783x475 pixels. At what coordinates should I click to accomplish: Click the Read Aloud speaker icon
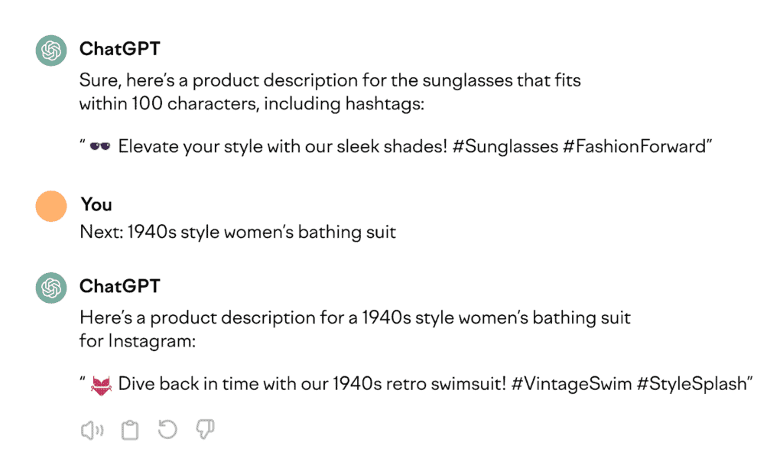coord(92,431)
